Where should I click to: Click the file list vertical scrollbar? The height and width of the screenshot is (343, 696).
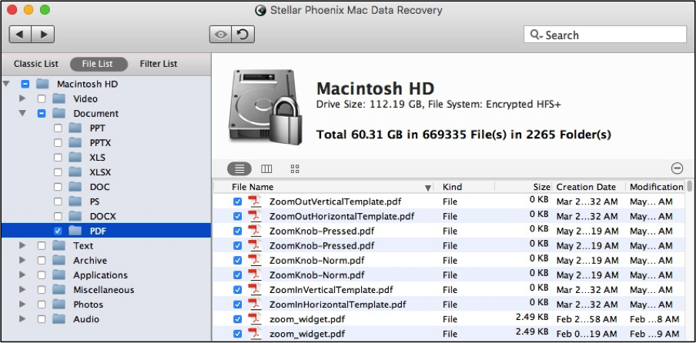point(689,261)
